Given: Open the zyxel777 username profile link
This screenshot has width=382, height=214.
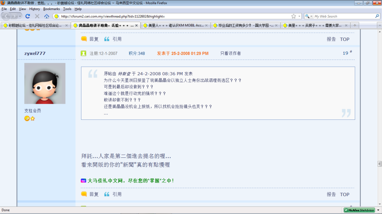Looking at the screenshot, I should 35,53.
